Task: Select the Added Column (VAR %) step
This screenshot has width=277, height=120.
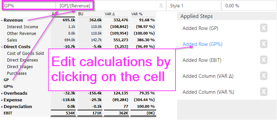Action: (x=208, y=92)
